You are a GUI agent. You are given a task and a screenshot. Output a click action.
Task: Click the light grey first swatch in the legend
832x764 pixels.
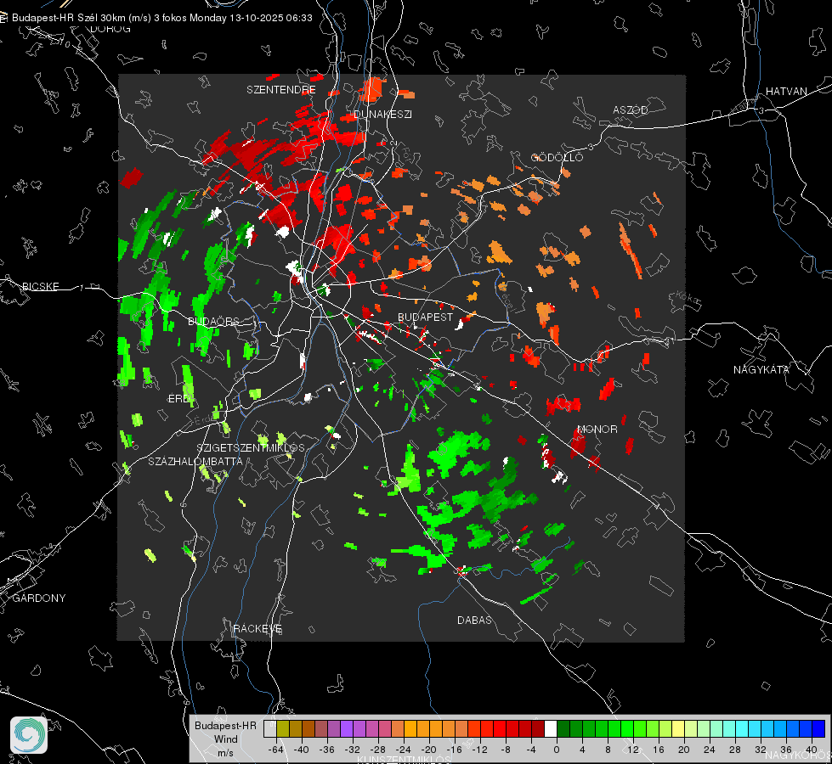(x=270, y=729)
